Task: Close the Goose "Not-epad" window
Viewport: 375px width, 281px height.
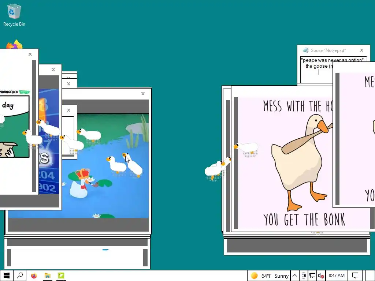Action: (361, 50)
